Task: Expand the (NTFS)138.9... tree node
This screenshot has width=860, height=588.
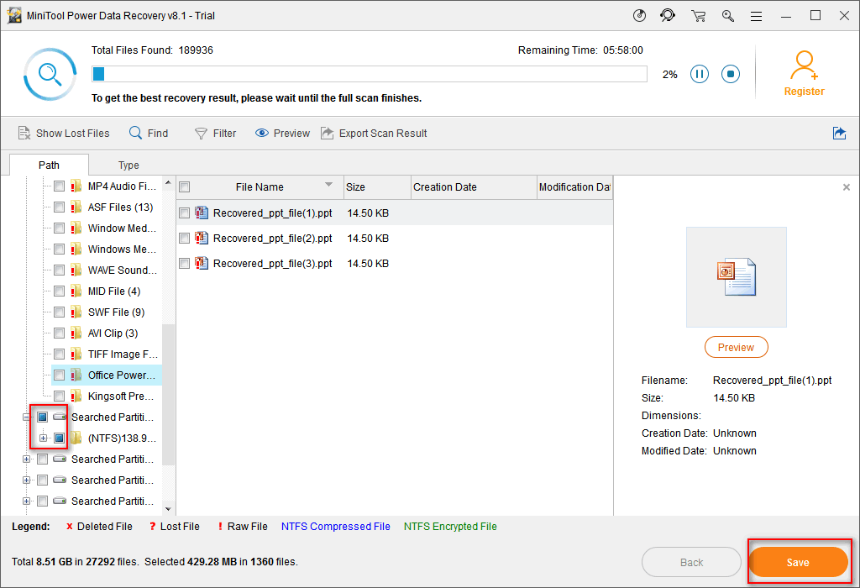Action: tap(43, 438)
